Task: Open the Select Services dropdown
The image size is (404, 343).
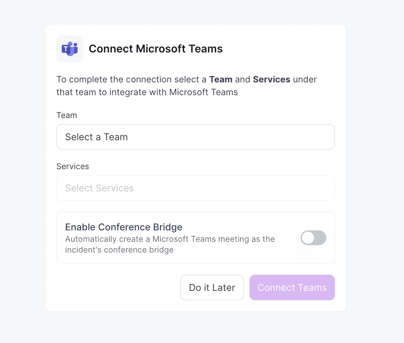Action: [x=196, y=188]
